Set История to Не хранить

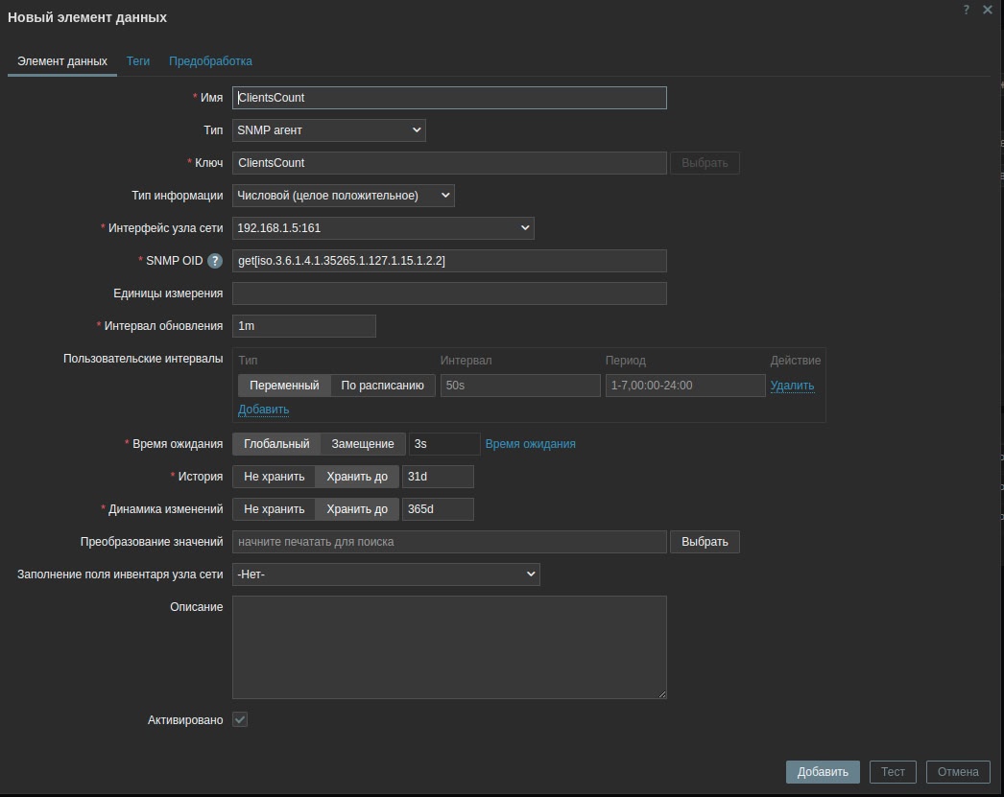point(274,477)
